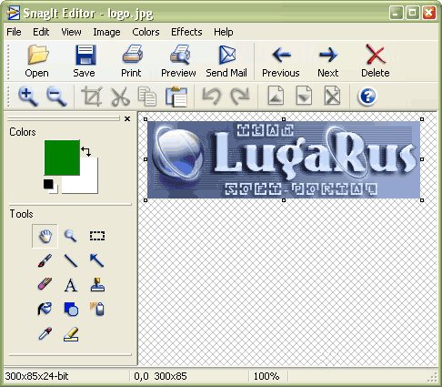Click the Zoom In toolbar icon
The height and width of the screenshot is (387, 442).
coord(28,97)
